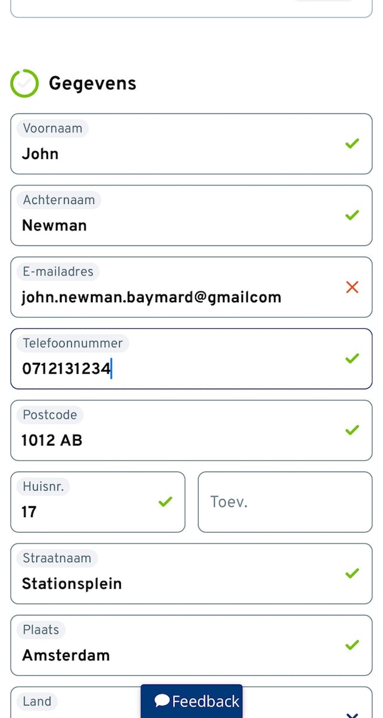
Task: Select the Postcode value 1012 AB
Action: (51, 440)
